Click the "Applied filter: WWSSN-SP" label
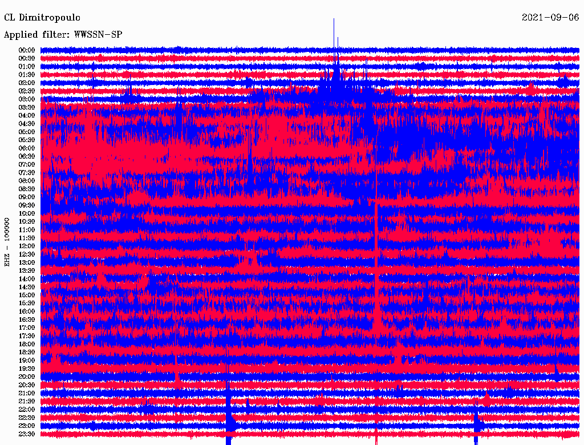The width and height of the screenshot is (584, 445). pos(63,35)
